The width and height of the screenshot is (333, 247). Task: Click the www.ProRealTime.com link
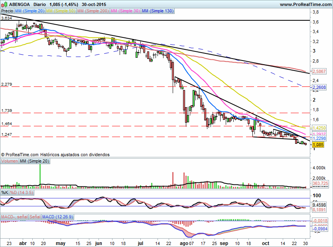(x=305, y=4)
